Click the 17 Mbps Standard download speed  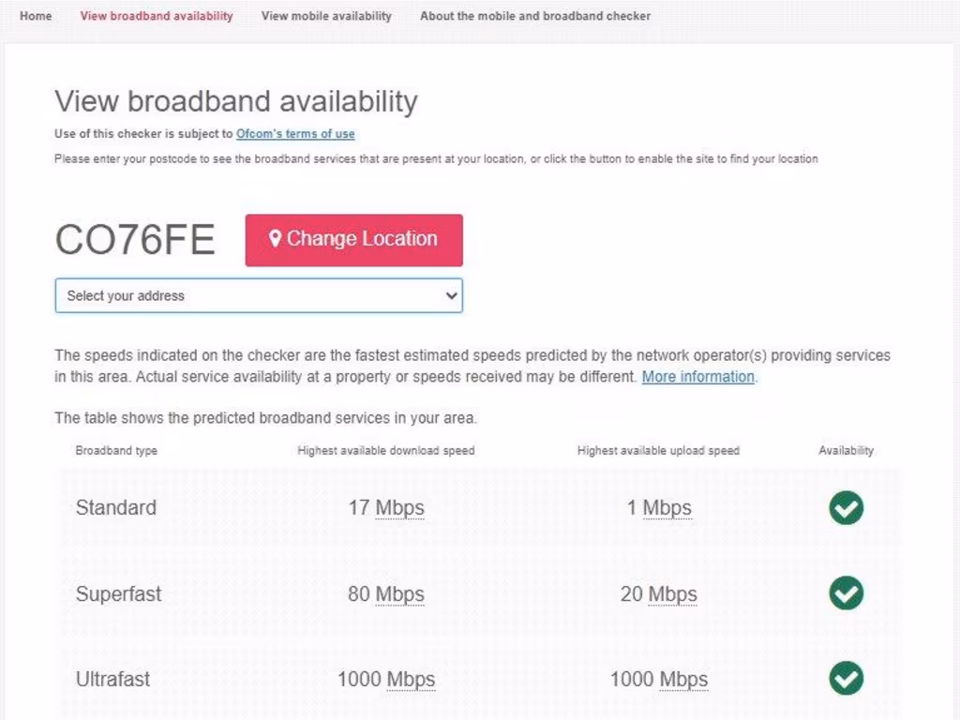[x=386, y=508]
